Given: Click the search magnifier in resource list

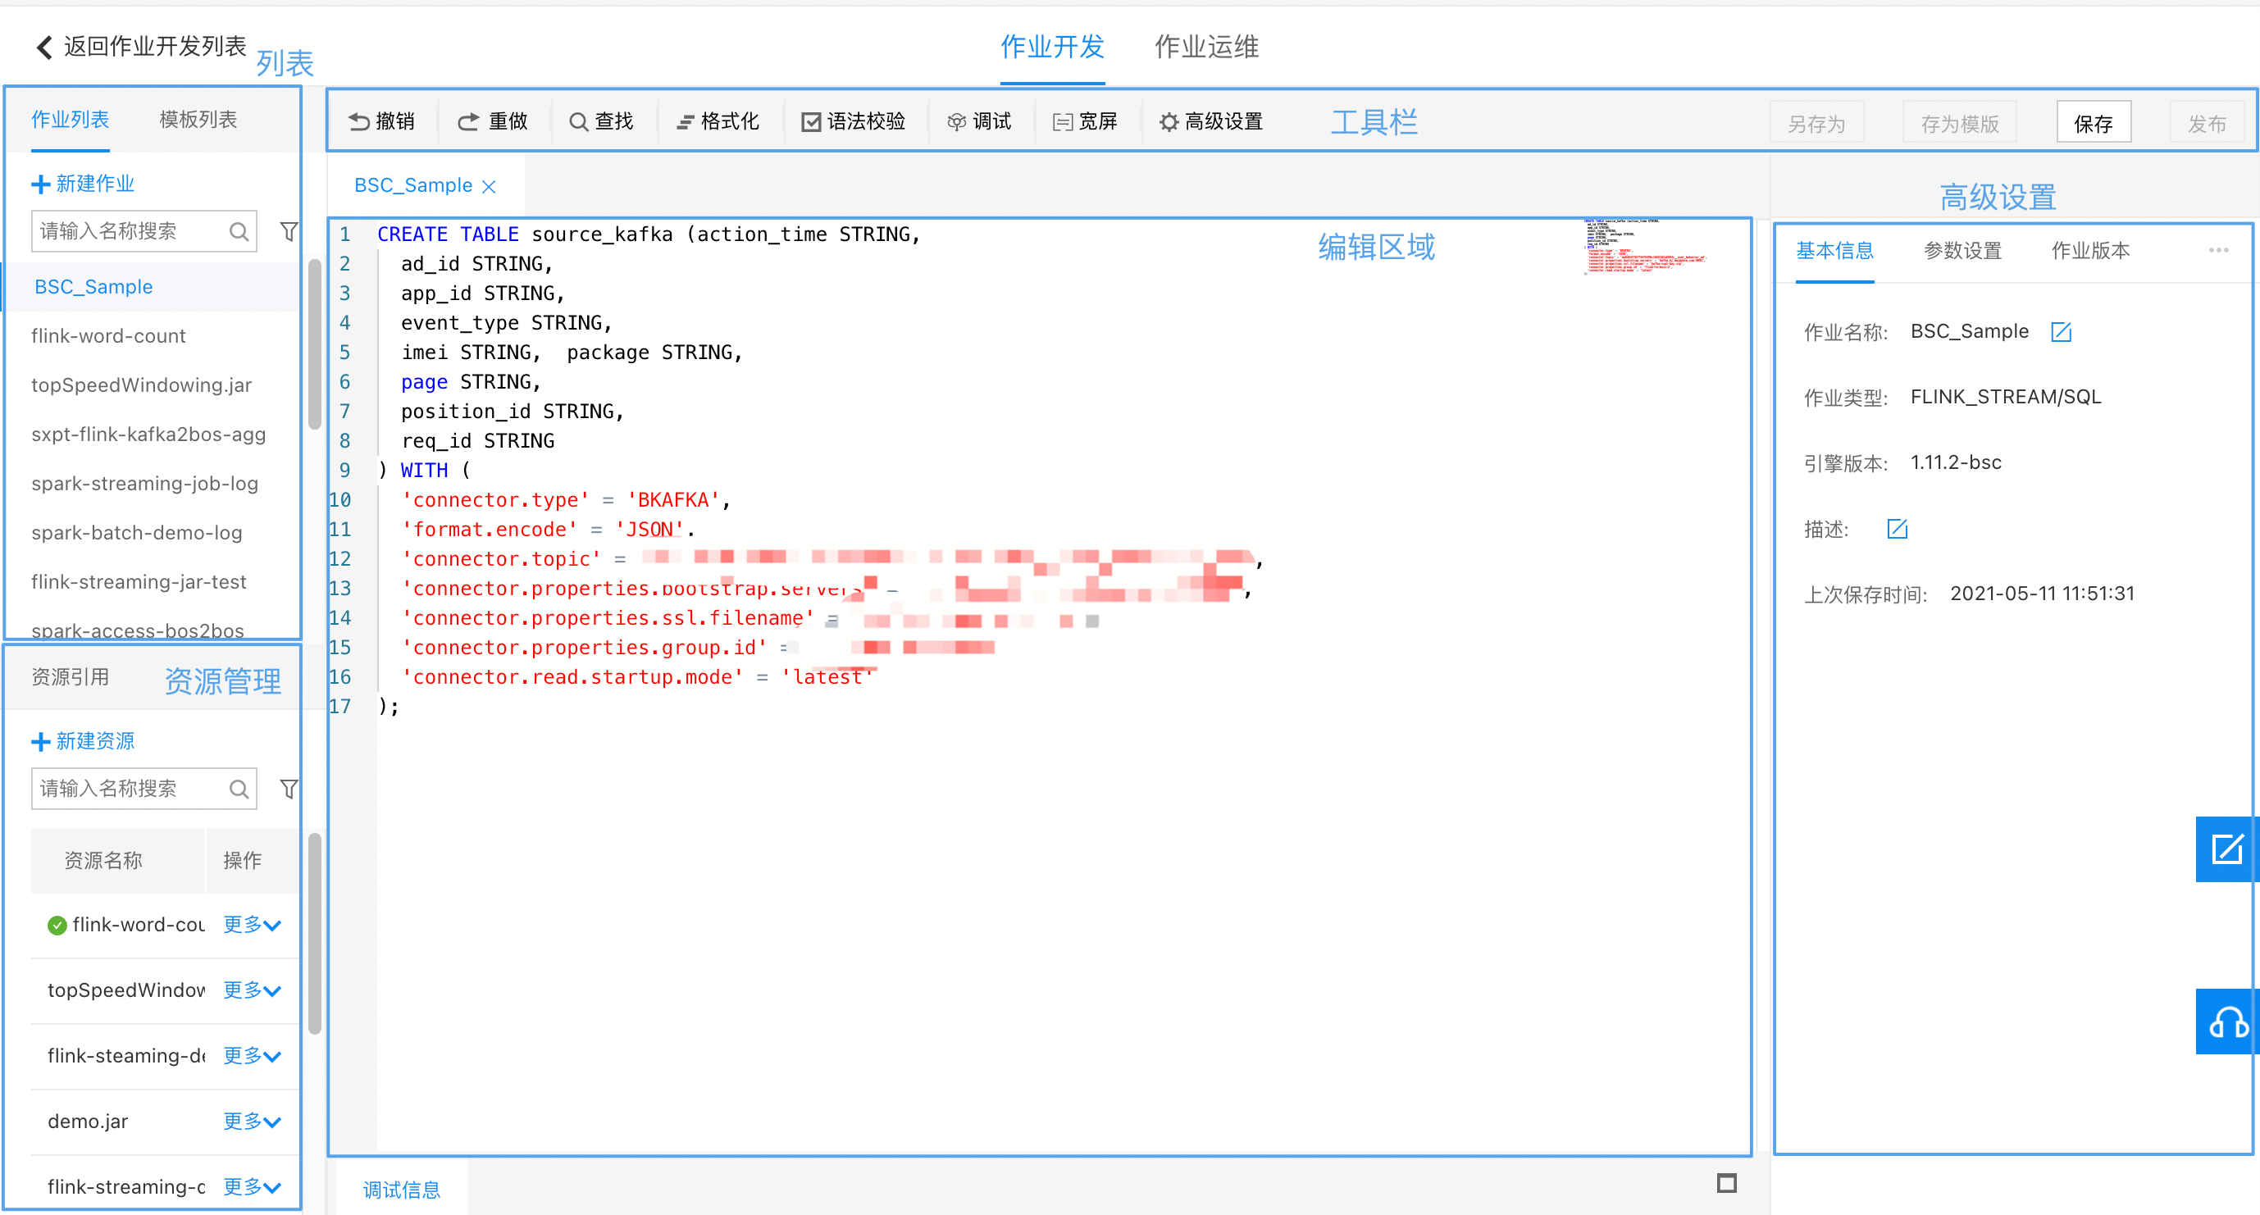Looking at the screenshot, I should 239,789.
